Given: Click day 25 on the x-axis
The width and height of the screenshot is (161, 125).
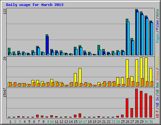Looking at the screenshot, I should point(123,122).
